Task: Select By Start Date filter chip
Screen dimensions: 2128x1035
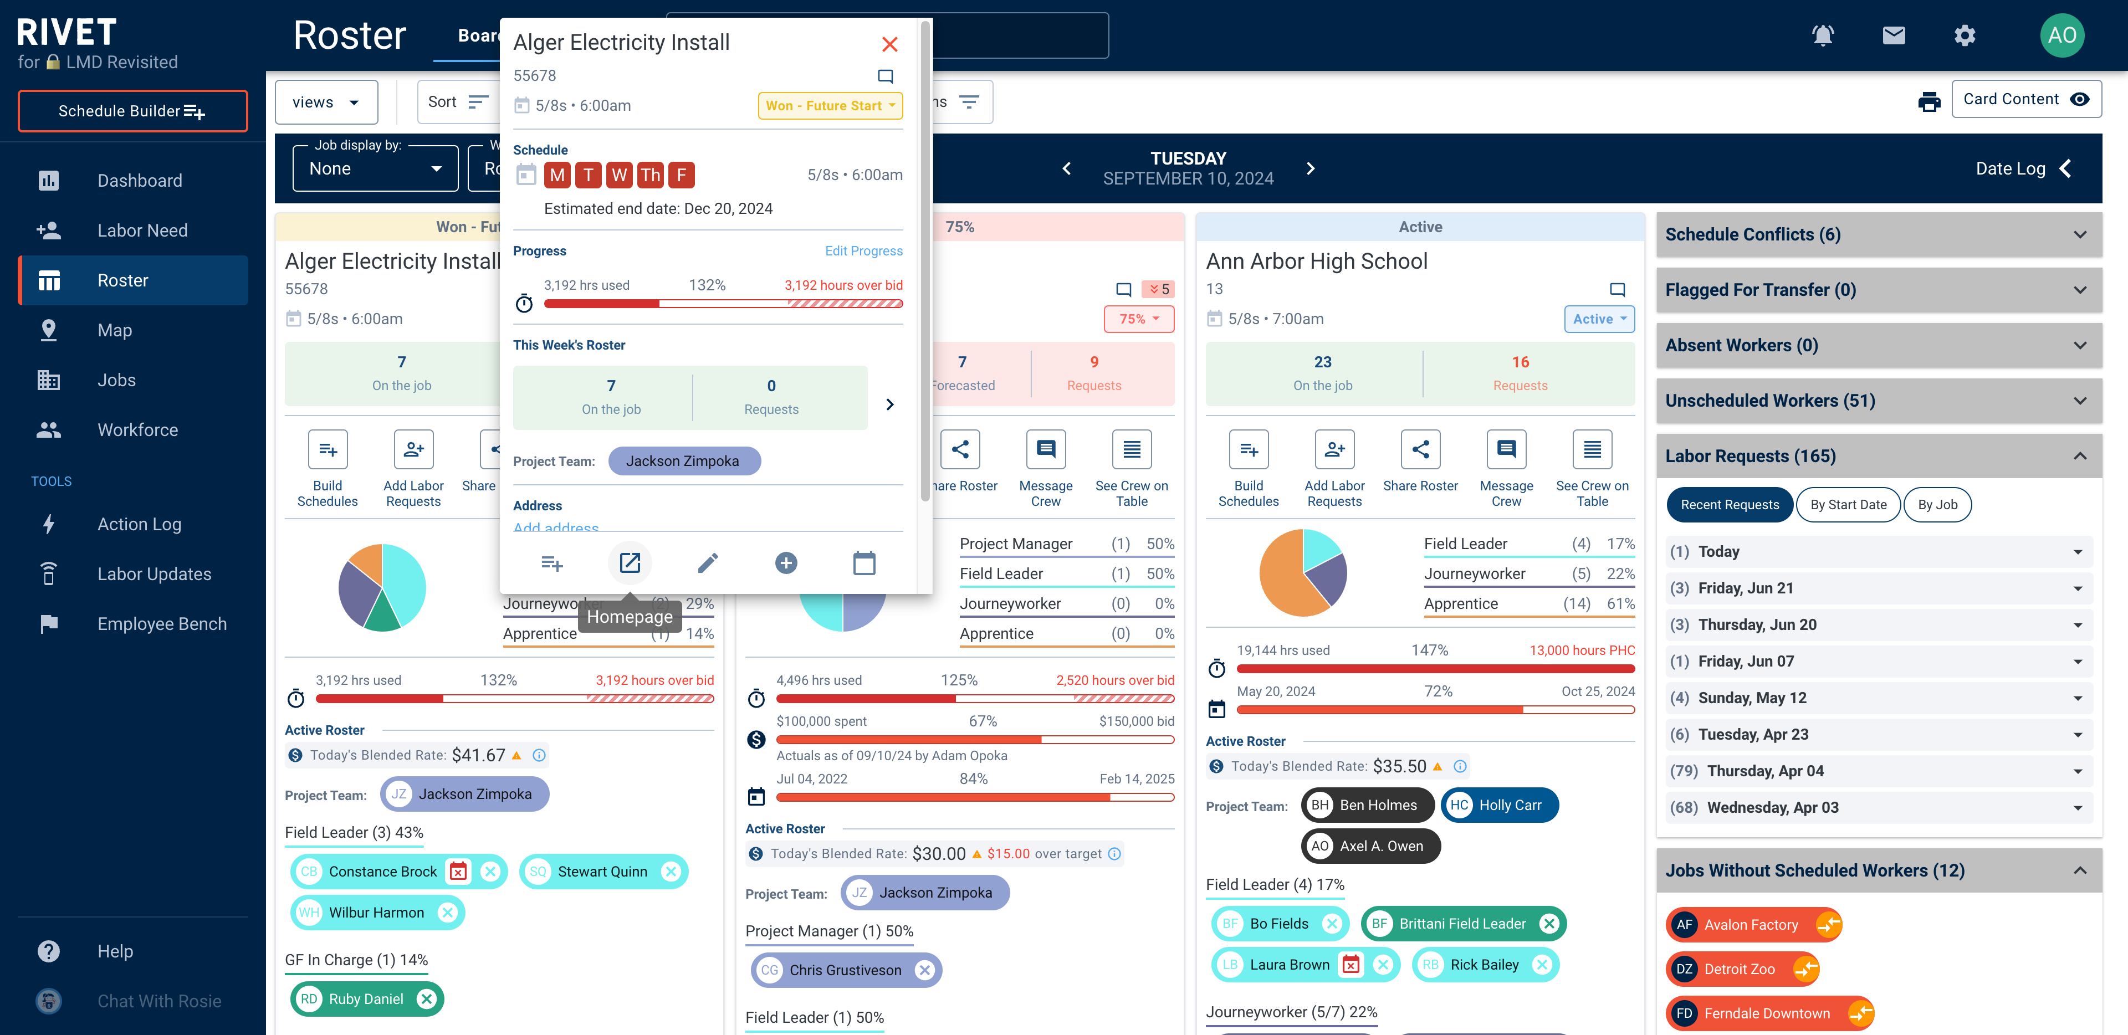Action: pyautogui.click(x=1848, y=505)
